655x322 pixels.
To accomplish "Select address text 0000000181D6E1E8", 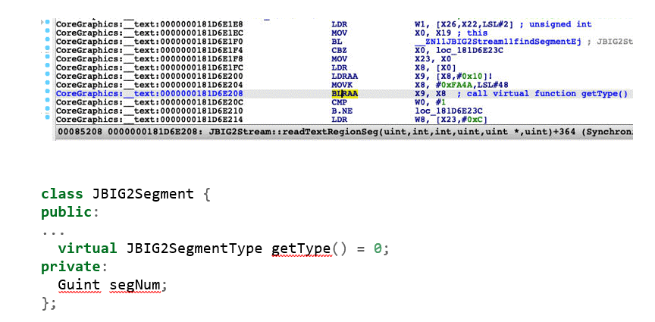I will [202, 24].
